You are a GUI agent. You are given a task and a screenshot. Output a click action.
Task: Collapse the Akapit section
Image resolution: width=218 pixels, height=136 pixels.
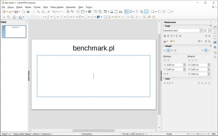[164, 46]
